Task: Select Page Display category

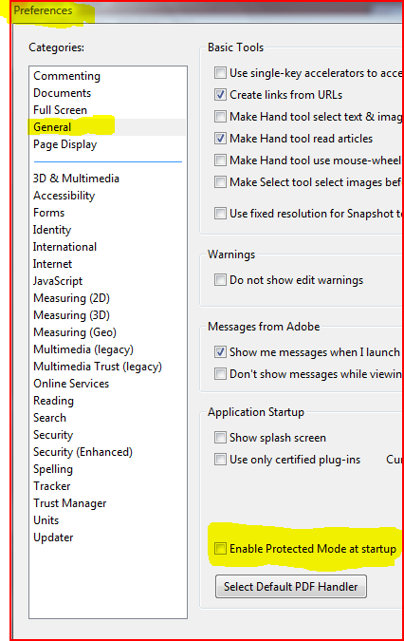Action: 64,144
